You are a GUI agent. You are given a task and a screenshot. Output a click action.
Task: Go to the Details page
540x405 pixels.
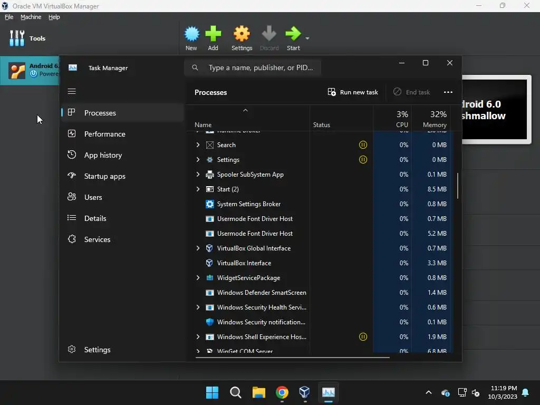pos(122,218)
